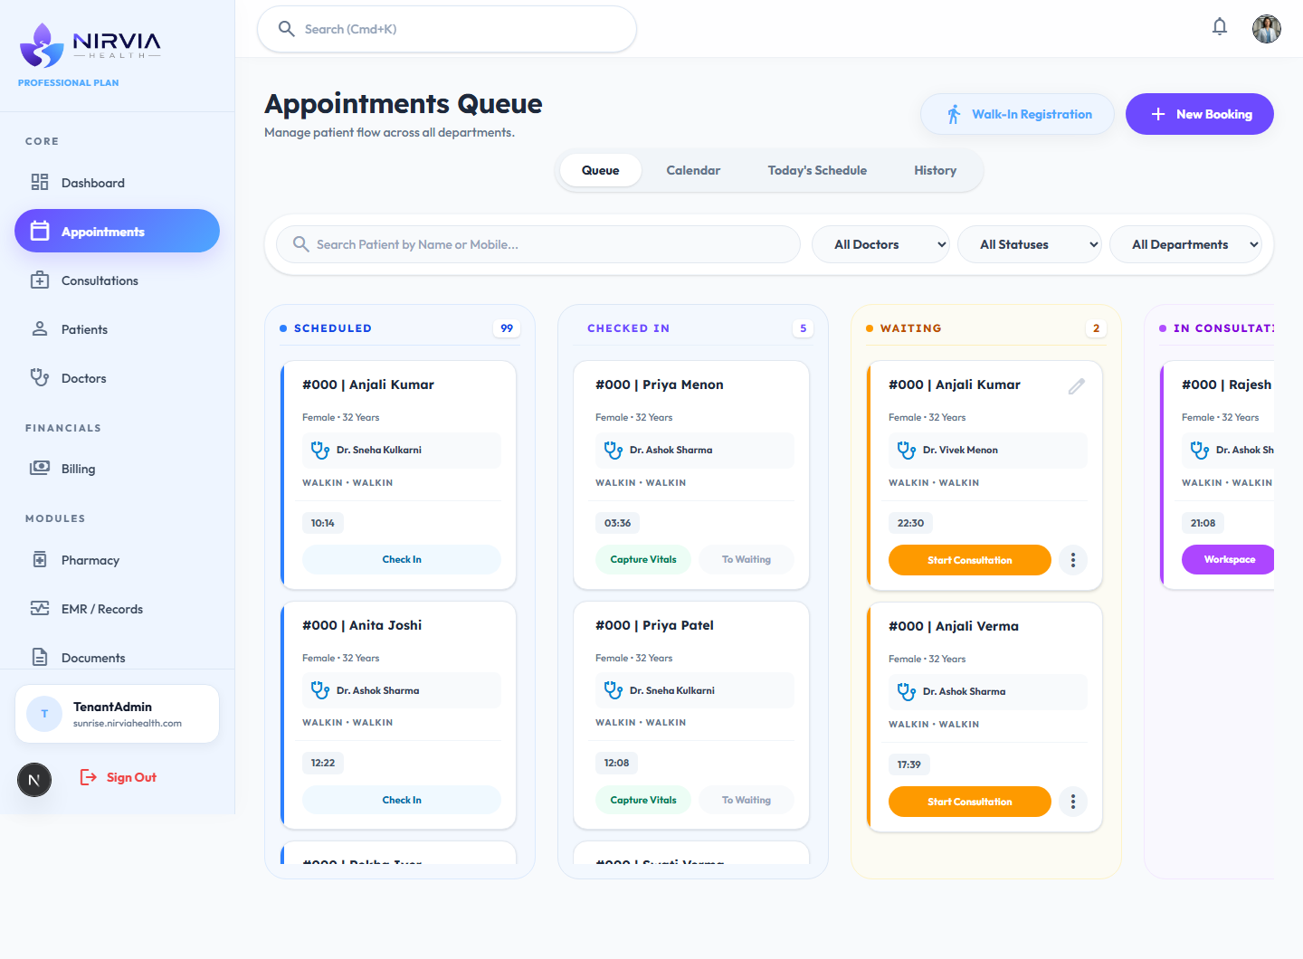Click the TenantAdmin T avatar

click(44, 714)
